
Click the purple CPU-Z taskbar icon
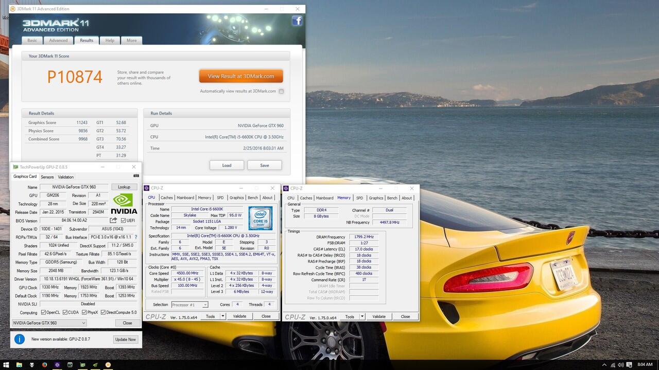[57, 365]
